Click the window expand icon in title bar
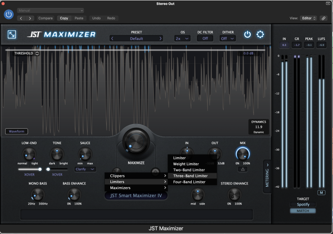Image resolution: width=333 pixels, height=234 pixels. pos(328,3)
